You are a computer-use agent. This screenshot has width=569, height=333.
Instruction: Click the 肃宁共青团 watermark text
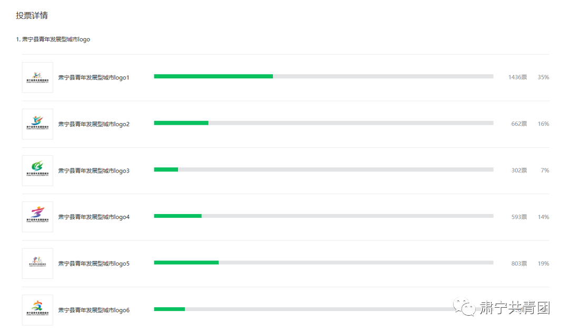[x=515, y=308]
